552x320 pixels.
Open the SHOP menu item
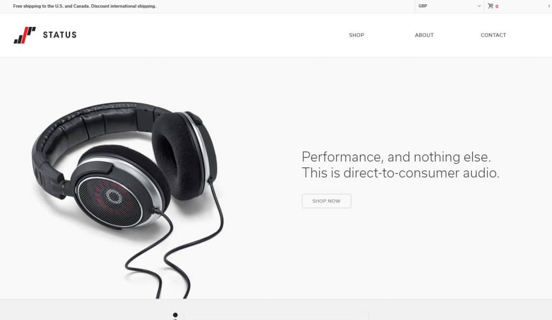point(356,35)
